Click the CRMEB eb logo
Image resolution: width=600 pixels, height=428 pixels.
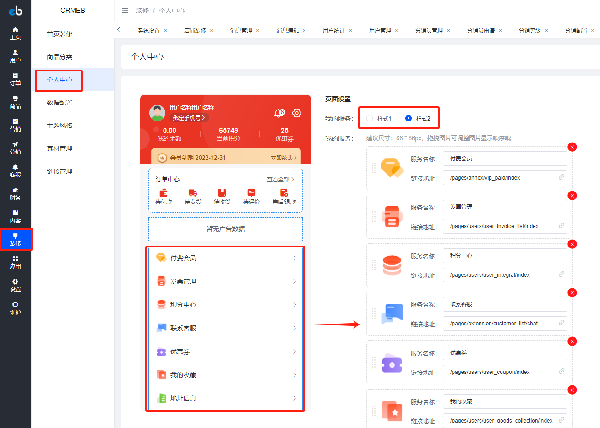[x=15, y=11]
